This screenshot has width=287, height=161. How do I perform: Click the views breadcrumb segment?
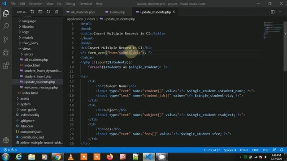pos(91,19)
